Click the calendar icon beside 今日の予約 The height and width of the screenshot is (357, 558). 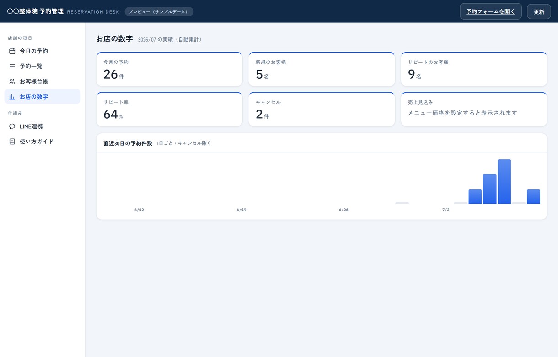coord(12,51)
